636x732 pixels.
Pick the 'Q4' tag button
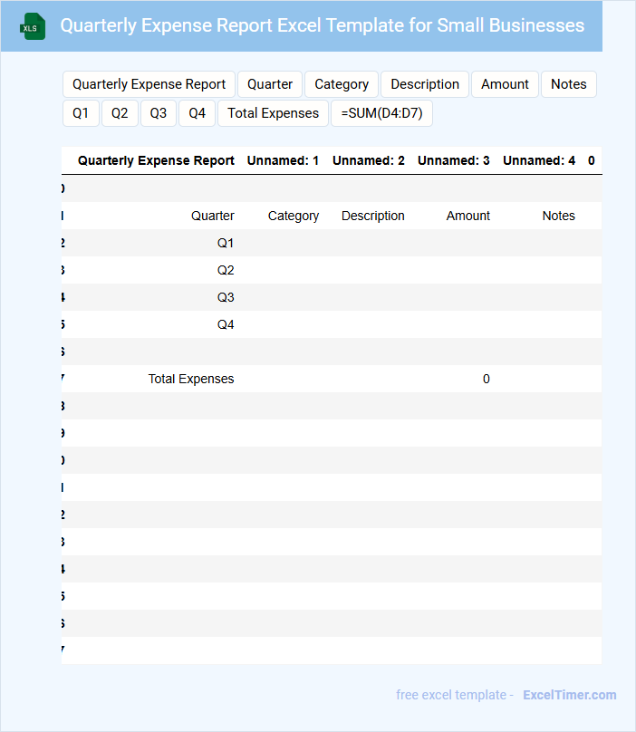click(198, 113)
